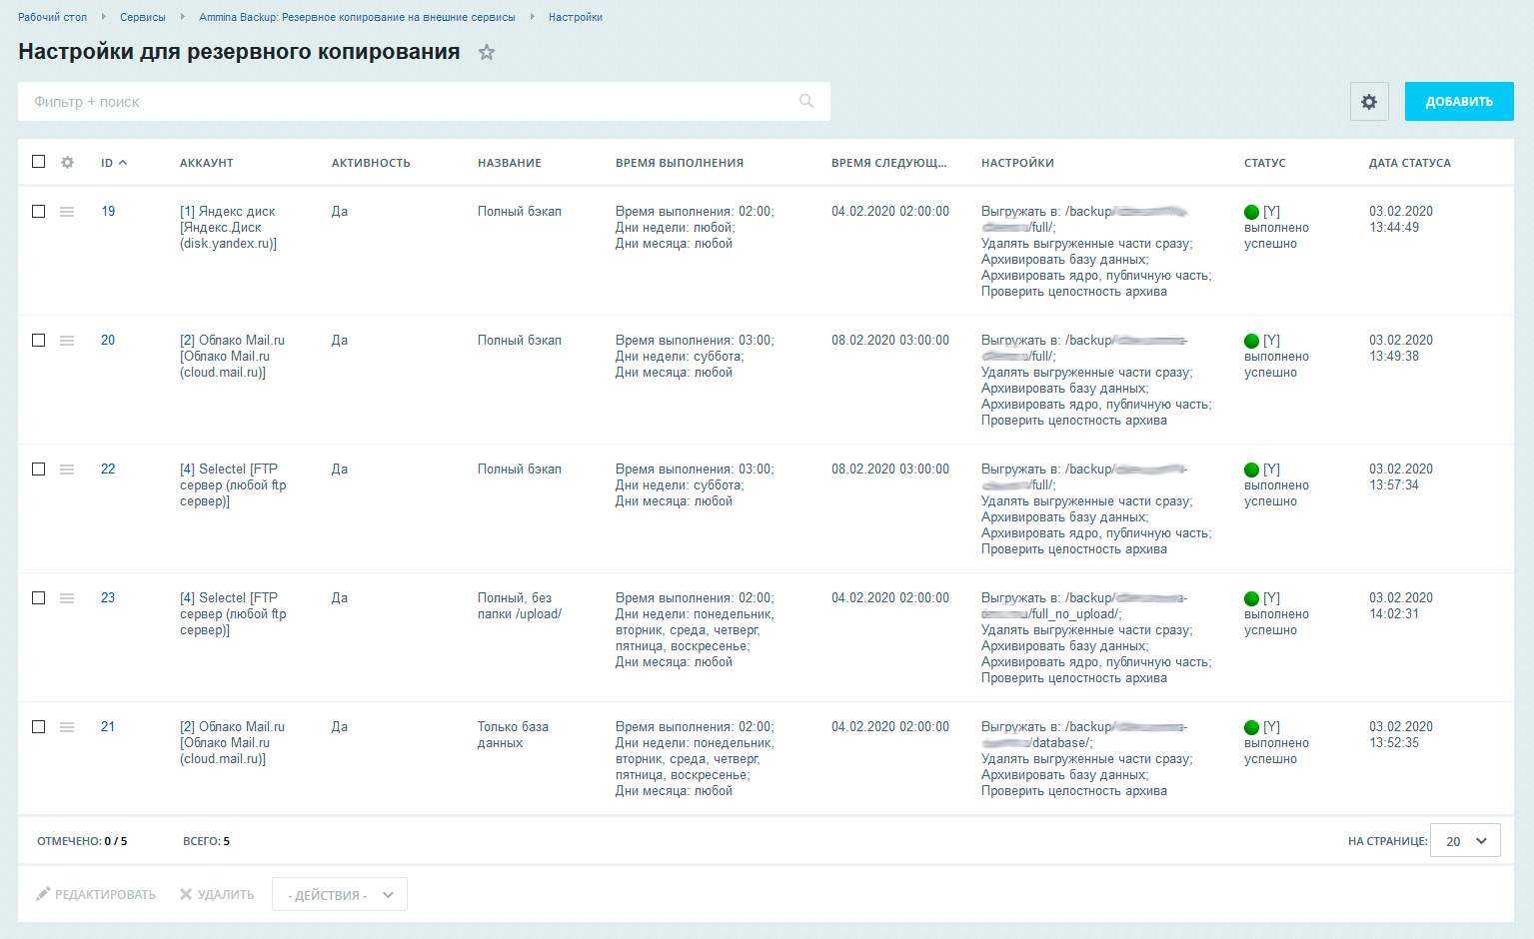Expand the ДЕЙСТВИЯ dropdown at the bottom
Viewport: 1534px width, 939px height.
pyautogui.click(x=339, y=894)
